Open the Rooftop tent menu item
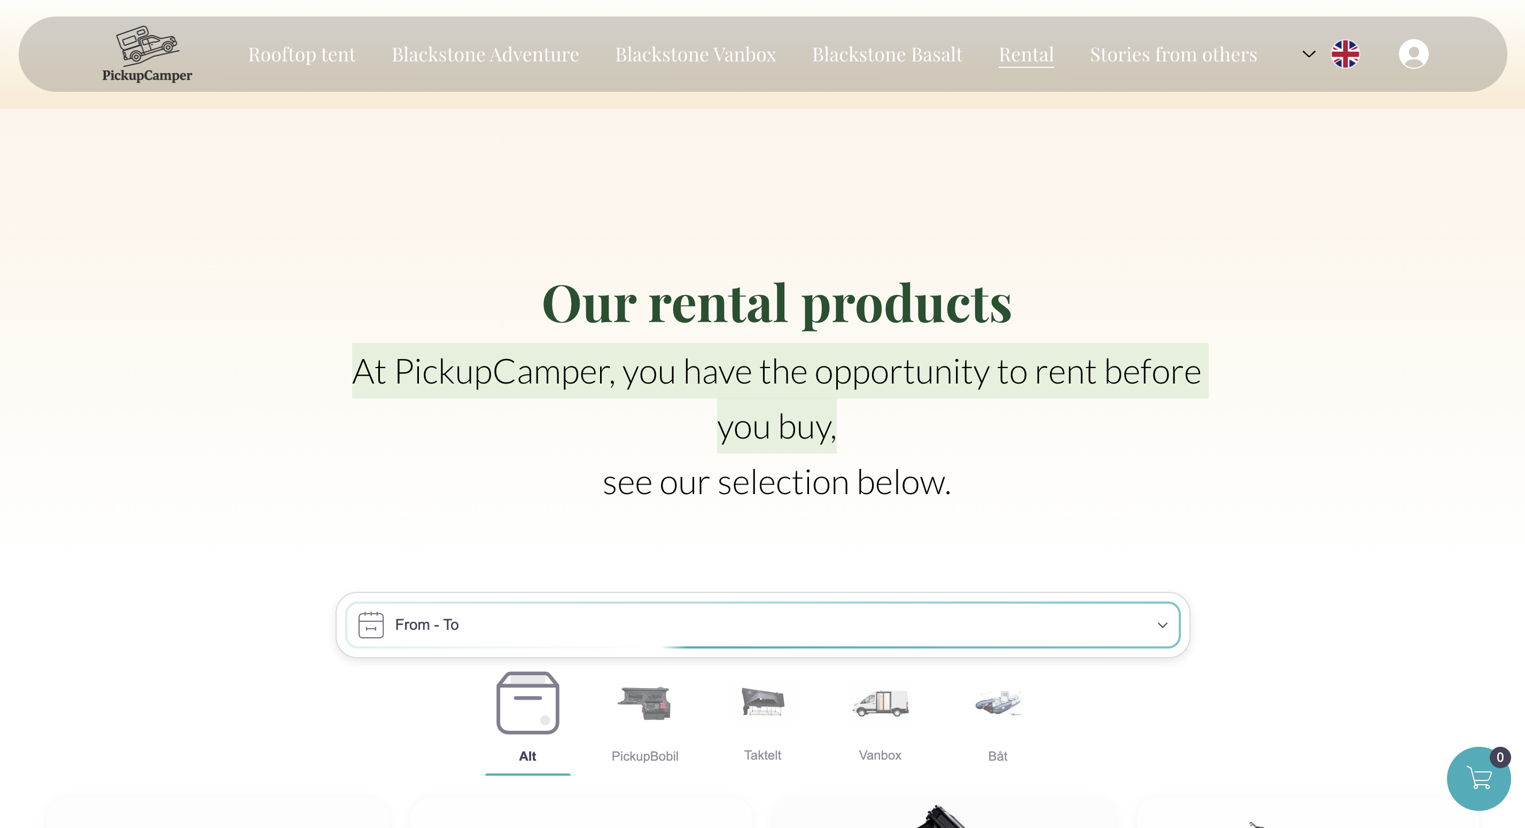The width and height of the screenshot is (1525, 828). click(x=301, y=54)
